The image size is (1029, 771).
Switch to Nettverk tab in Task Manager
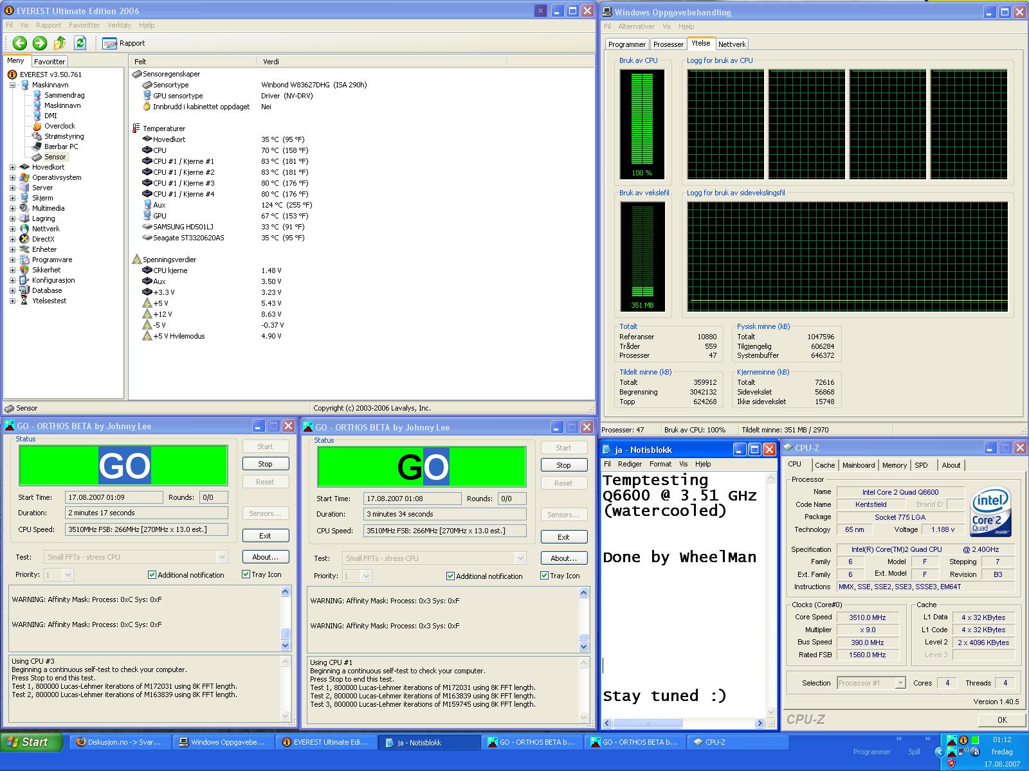[732, 44]
